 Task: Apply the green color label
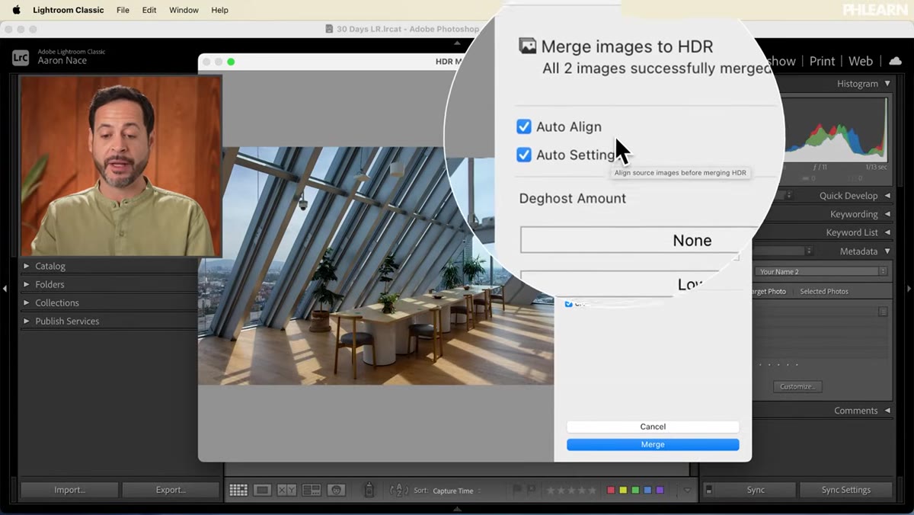click(x=635, y=490)
